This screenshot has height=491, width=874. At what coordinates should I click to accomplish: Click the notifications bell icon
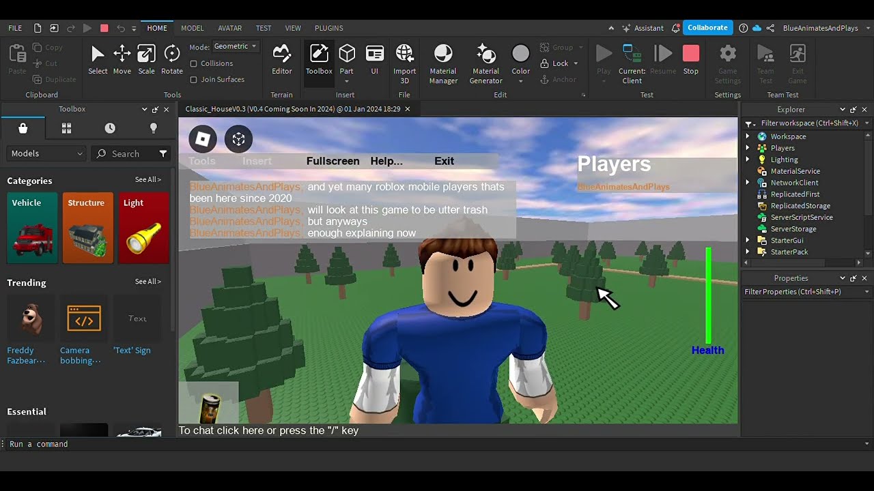pyautogui.click(x=676, y=28)
